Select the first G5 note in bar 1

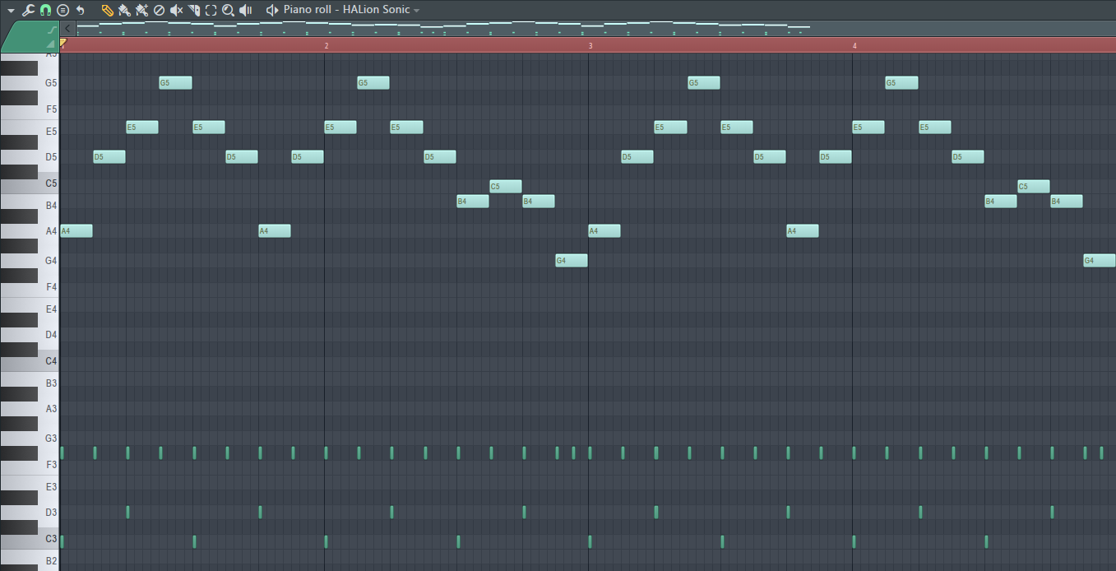[x=175, y=83]
